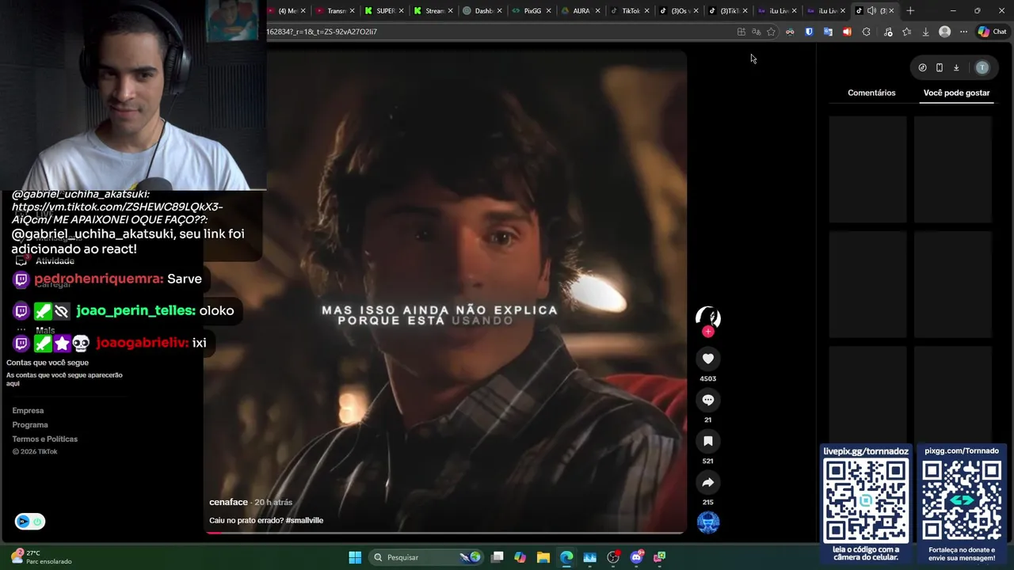Share video using arrow icon showing 215

pyautogui.click(x=707, y=482)
